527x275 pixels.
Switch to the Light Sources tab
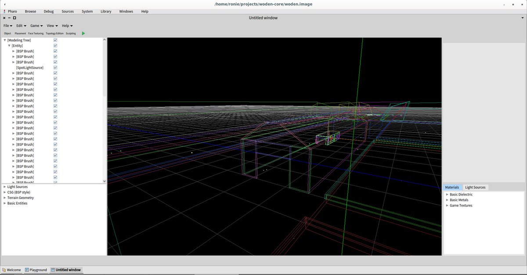click(475, 187)
